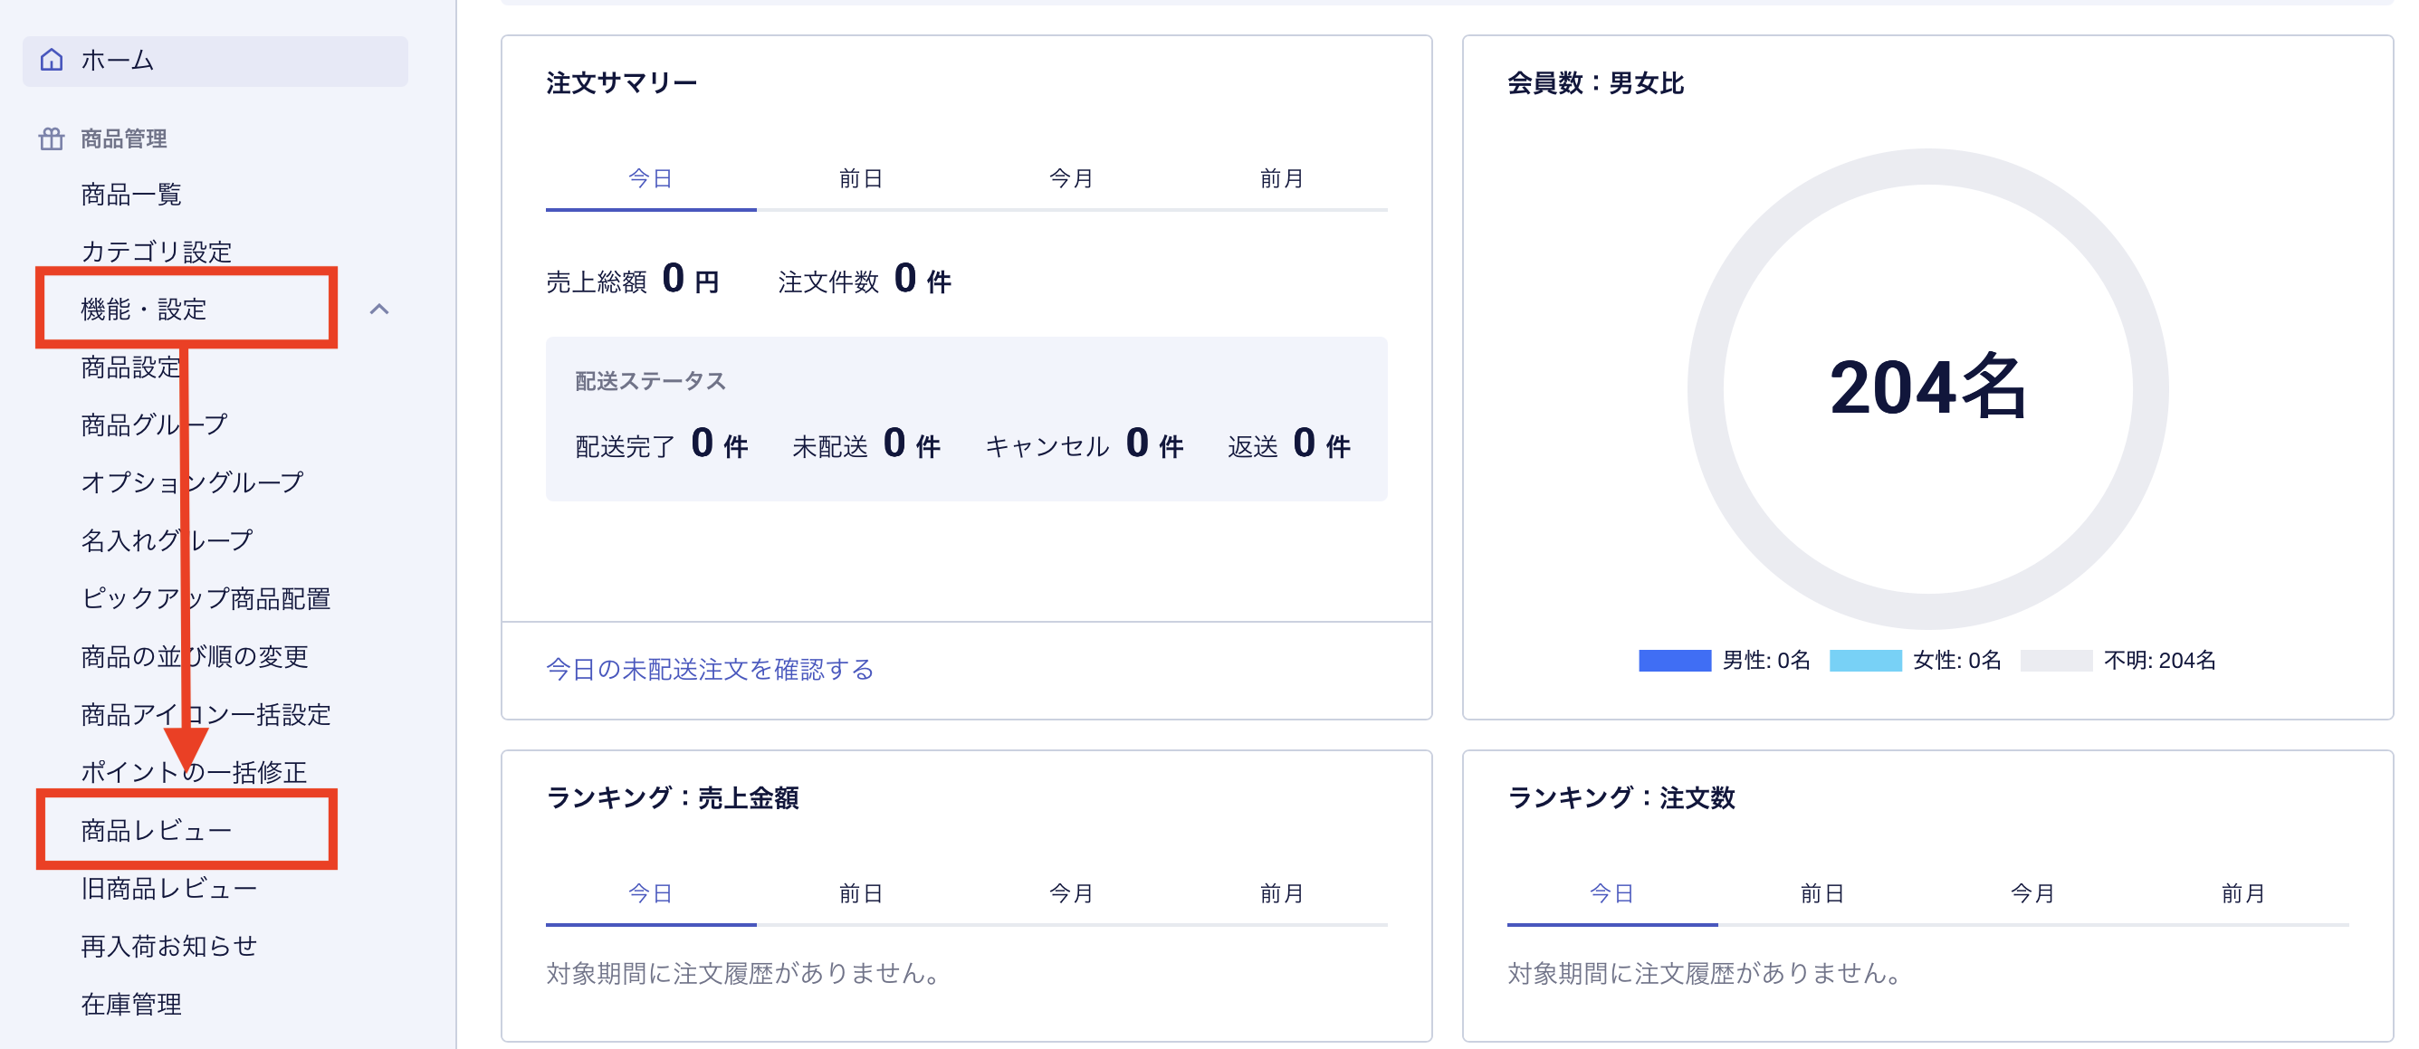This screenshot has width=2419, height=1049.
Task: Open カテゴリ設定 menu item
Action: (x=156, y=251)
